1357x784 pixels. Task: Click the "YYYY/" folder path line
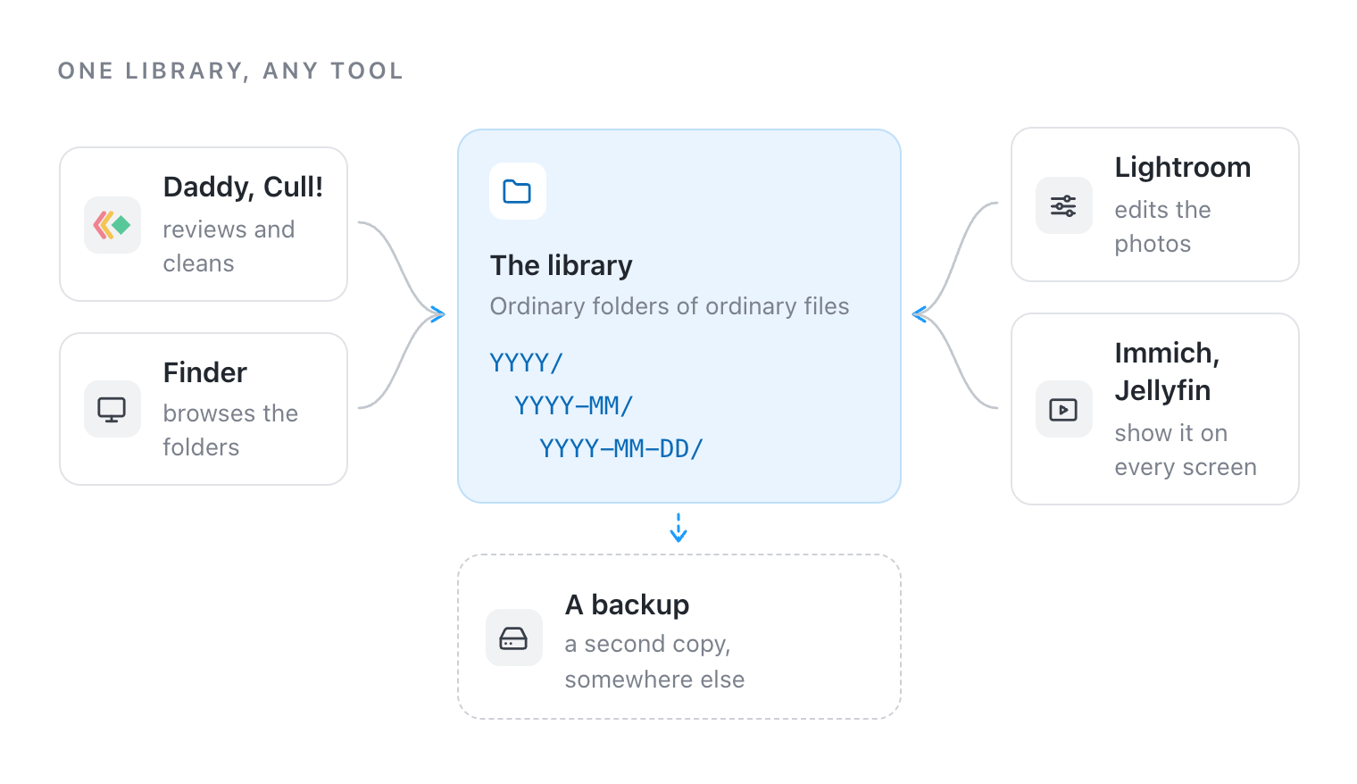[527, 363]
